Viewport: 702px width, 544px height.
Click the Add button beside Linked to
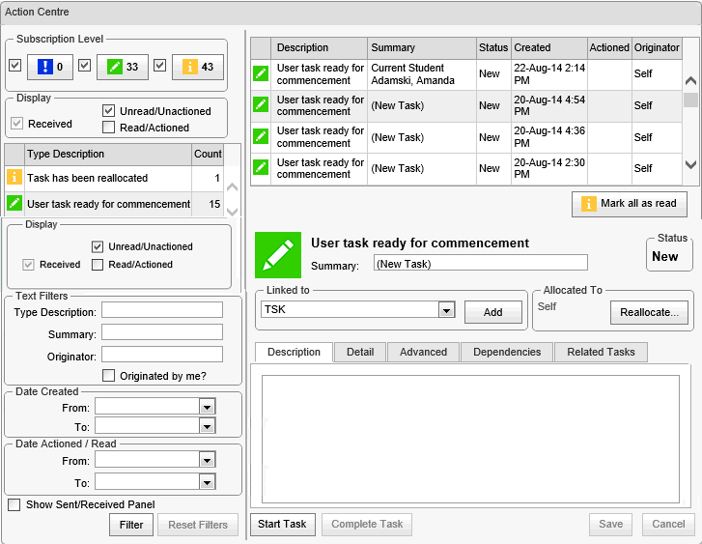[492, 312]
